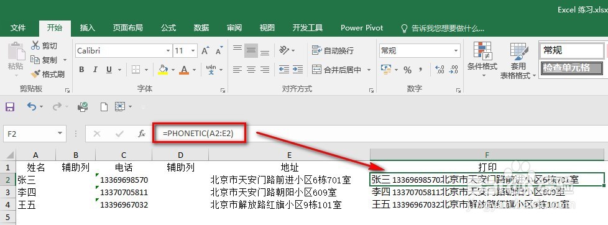This screenshot has width=608, height=225.
Task: Click the Undo arrow
Action: (32, 106)
